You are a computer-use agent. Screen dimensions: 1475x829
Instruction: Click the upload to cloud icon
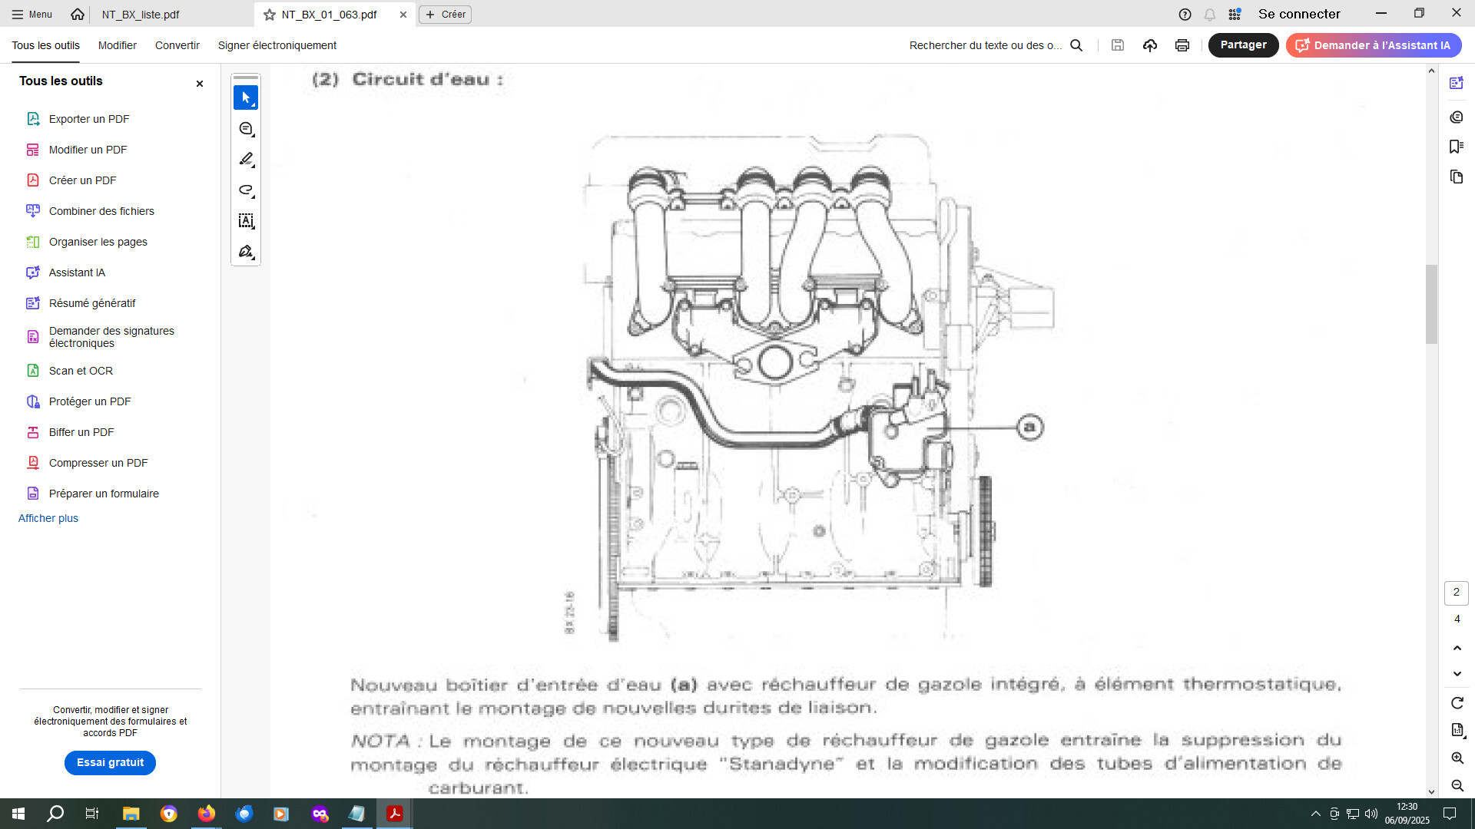tap(1150, 45)
